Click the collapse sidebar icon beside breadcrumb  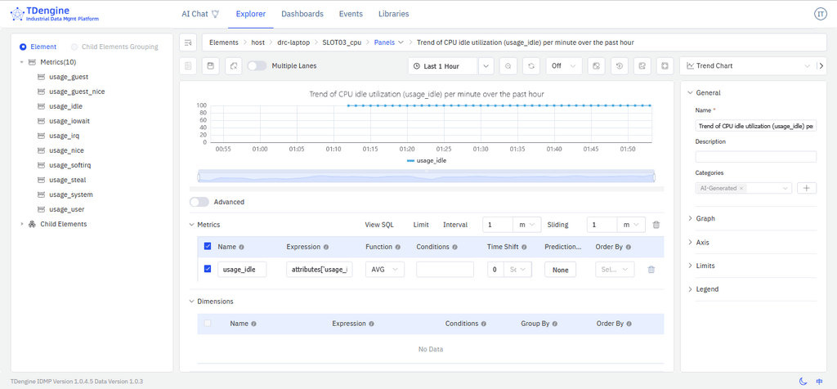(188, 42)
